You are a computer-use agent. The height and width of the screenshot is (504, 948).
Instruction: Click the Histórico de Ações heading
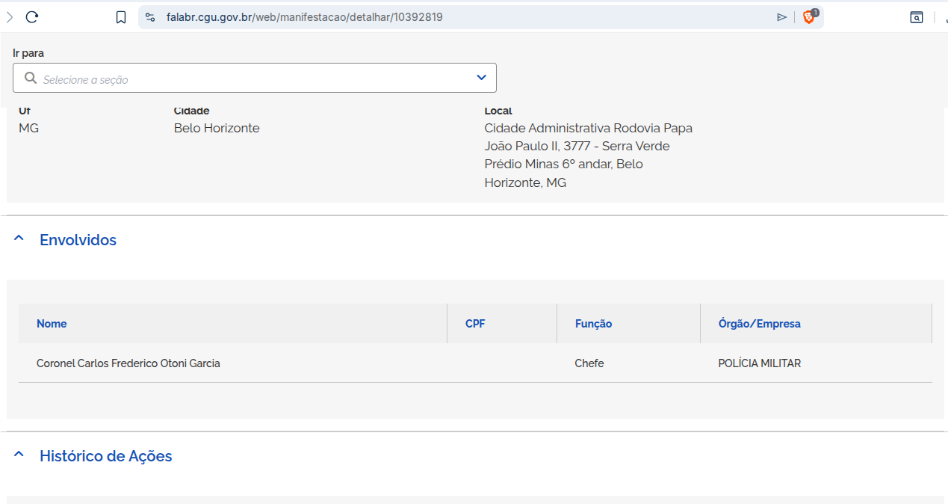tap(105, 456)
